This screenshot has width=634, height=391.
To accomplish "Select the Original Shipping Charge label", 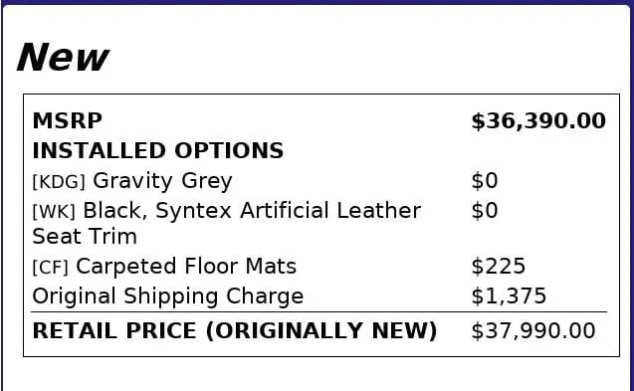I will click(x=168, y=296).
